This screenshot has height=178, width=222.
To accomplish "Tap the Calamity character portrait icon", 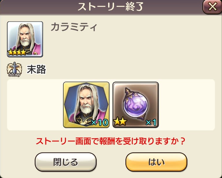I will click(x=25, y=39).
